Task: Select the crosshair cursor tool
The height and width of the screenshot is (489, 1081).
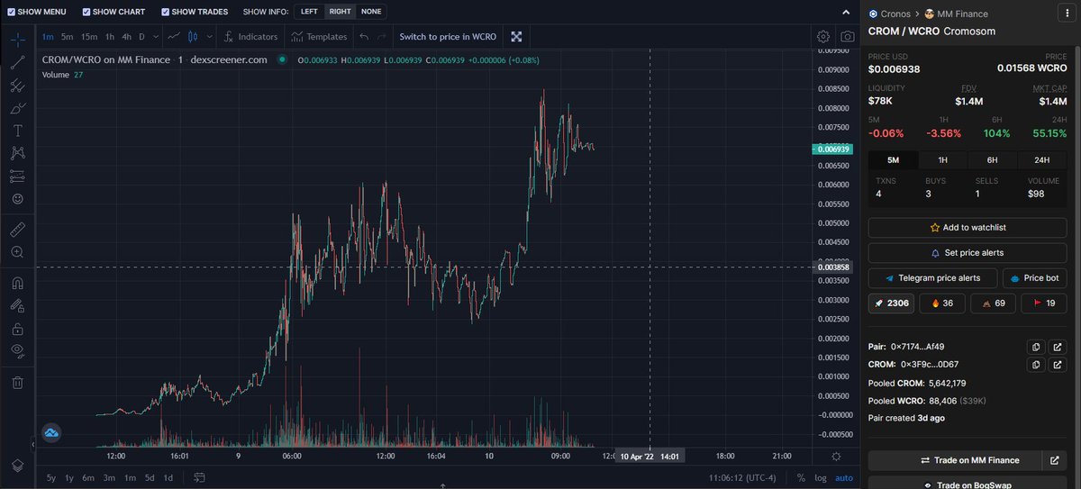Action: click(x=17, y=41)
